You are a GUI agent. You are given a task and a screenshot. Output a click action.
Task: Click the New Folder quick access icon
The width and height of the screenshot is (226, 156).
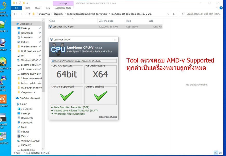[x=23, y=3]
